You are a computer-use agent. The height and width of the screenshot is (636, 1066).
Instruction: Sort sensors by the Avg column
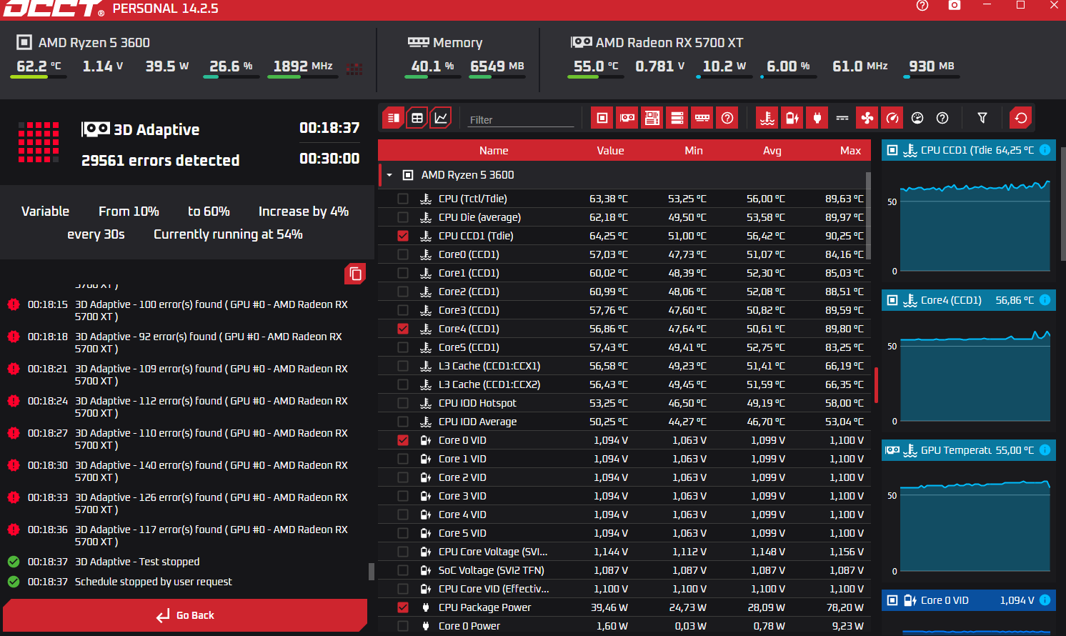772,151
